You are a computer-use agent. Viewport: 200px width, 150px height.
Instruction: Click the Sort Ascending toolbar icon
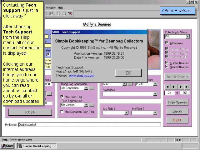pyautogui.click(x=58, y=14)
